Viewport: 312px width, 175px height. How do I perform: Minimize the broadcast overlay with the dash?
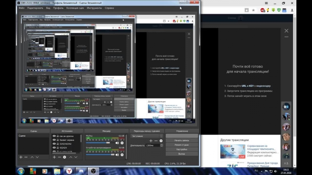click(x=286, y=37)
